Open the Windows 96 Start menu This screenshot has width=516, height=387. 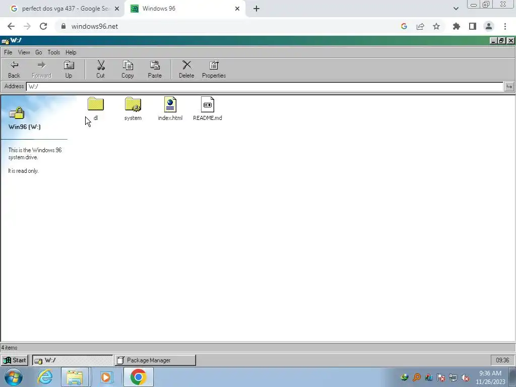[x=15, y=360]
